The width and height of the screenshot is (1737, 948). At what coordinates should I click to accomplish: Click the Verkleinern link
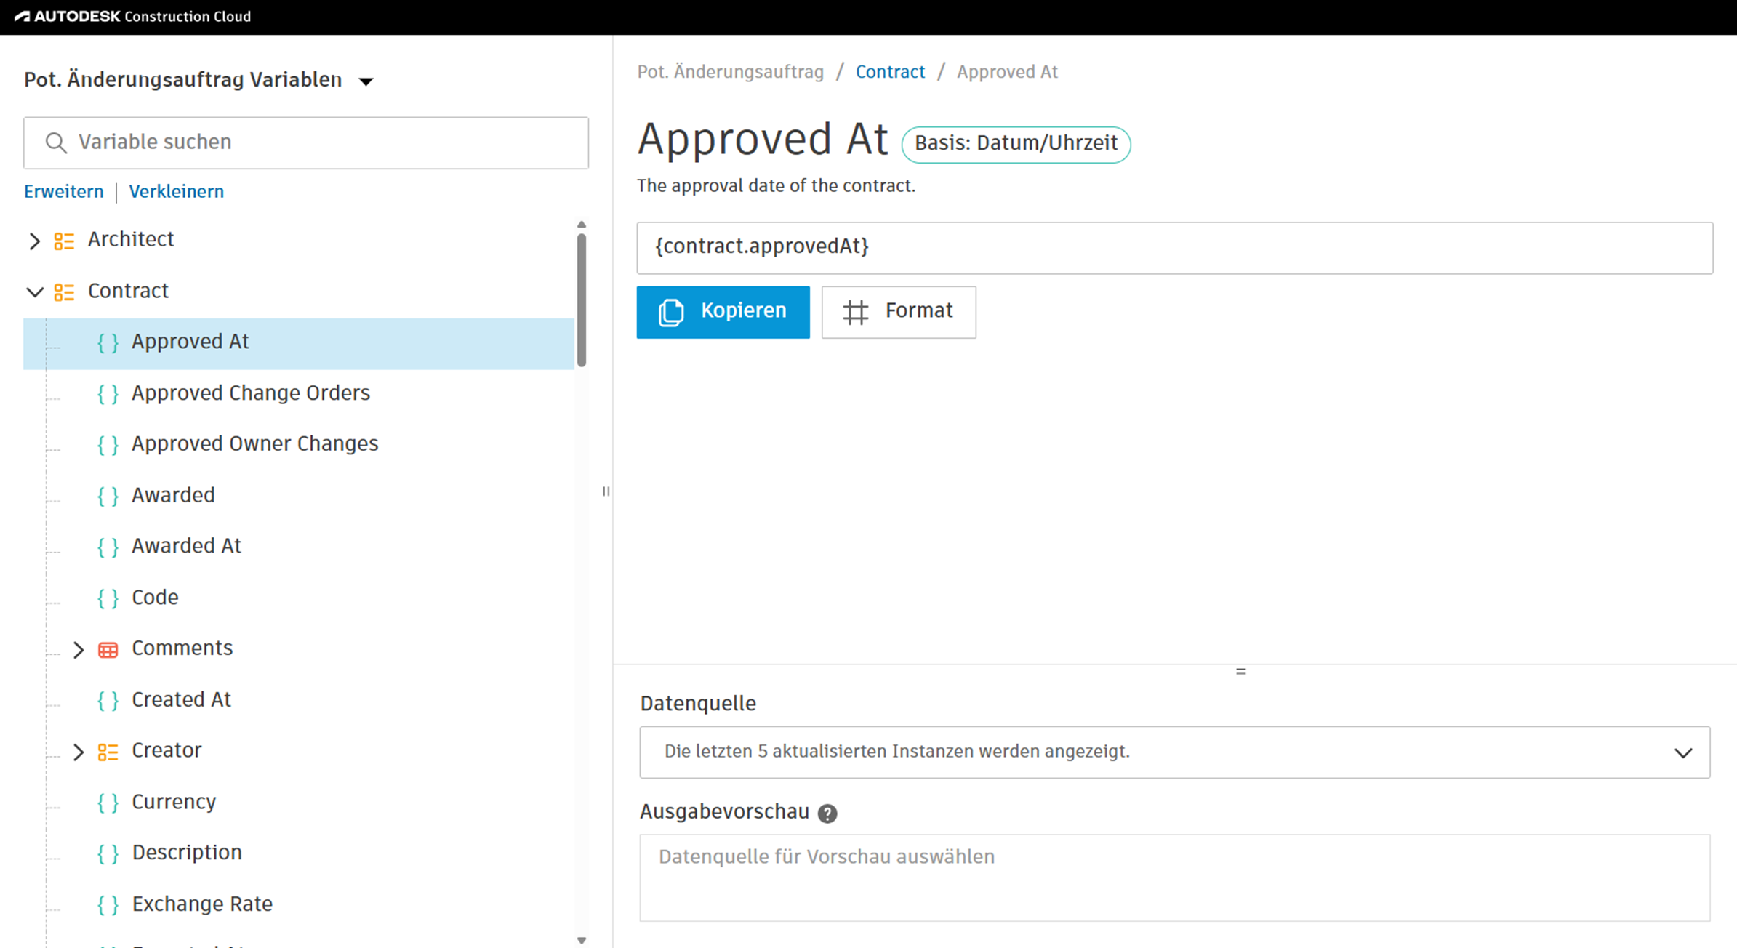pos(176,192)
